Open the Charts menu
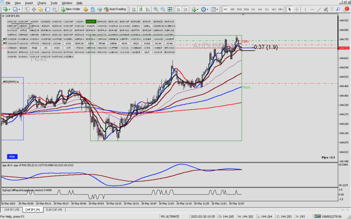Image resolution: width=351 pixels, height=219 pixels. pos(42,3)
